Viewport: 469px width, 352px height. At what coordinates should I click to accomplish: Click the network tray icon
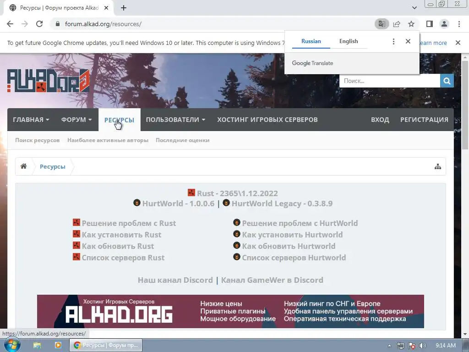(x=400, y=346)
